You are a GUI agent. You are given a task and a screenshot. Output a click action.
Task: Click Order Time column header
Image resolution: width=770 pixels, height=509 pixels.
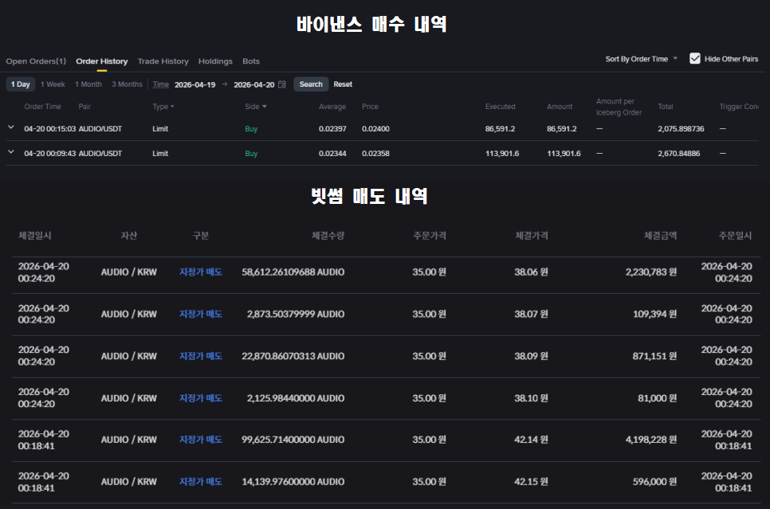coord(43,107)
